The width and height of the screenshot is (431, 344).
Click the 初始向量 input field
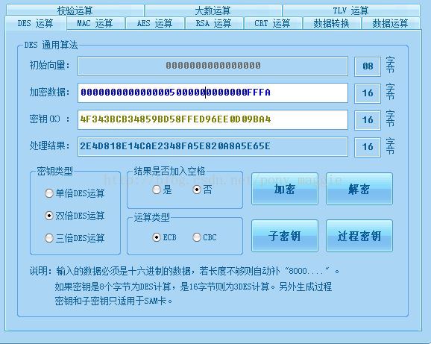tap(213, 66)
